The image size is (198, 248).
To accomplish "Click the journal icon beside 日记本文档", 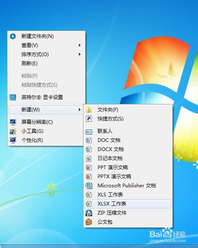I will tap(89, 158).
